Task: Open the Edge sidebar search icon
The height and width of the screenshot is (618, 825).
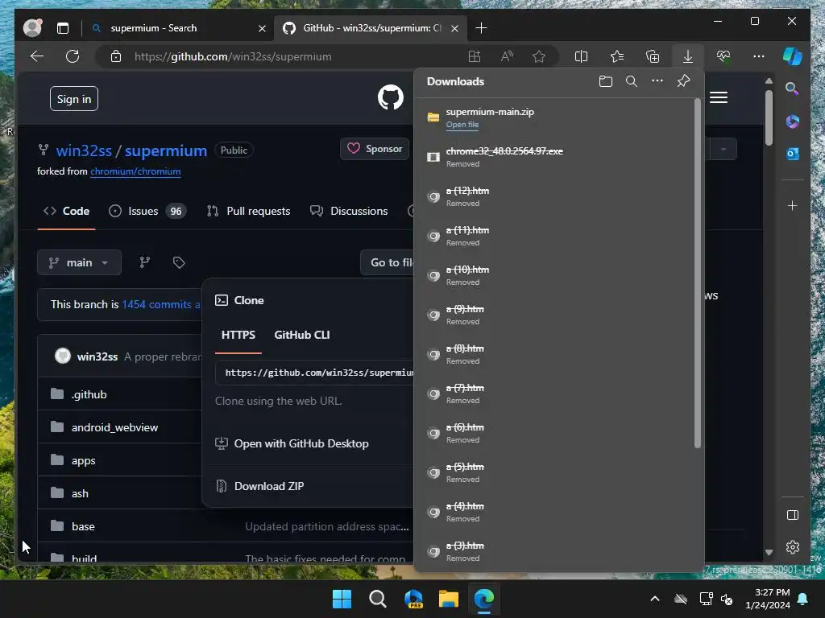Action: pos(792,89)
